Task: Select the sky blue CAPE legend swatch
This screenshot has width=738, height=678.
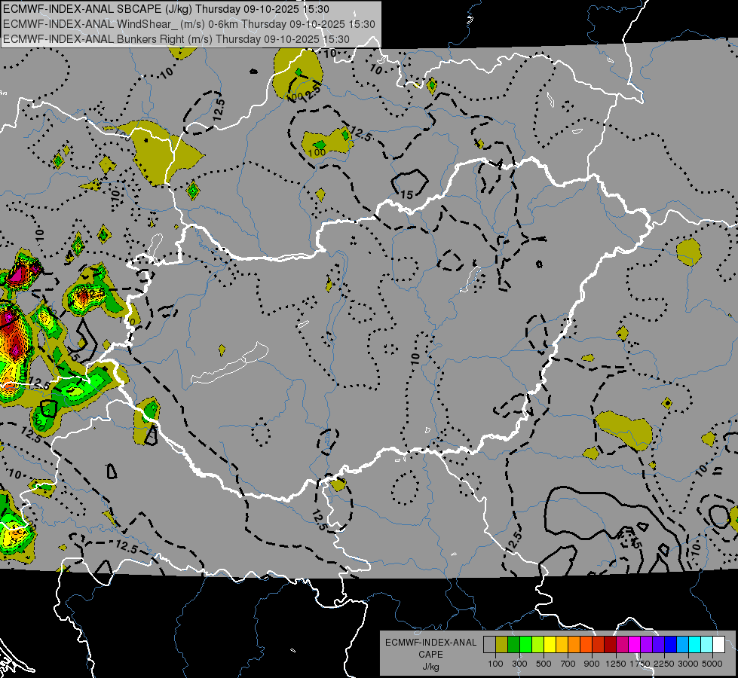Action: 682,645
